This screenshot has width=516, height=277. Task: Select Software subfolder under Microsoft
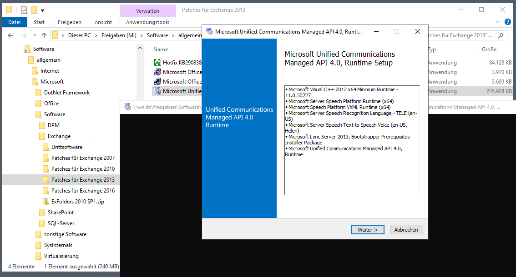55,114
